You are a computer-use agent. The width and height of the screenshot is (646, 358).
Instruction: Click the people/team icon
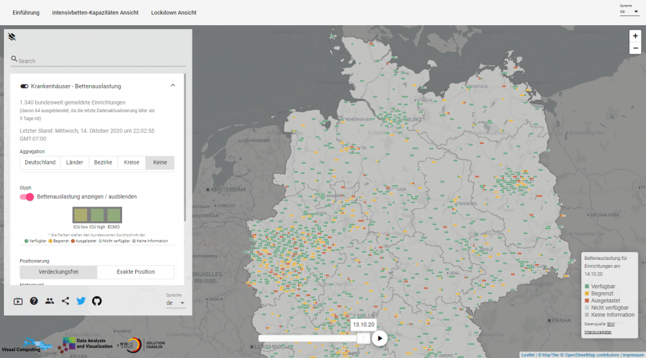tap(50, 301)
